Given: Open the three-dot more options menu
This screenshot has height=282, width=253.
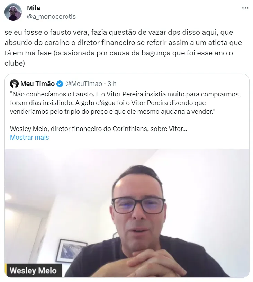Looking at the screenshot, I should pos(245,8).
